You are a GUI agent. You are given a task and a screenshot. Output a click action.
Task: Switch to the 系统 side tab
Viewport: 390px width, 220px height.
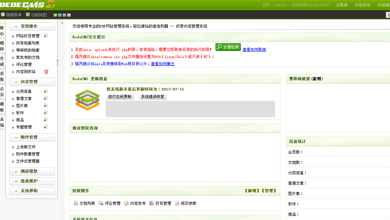(2, 122)
